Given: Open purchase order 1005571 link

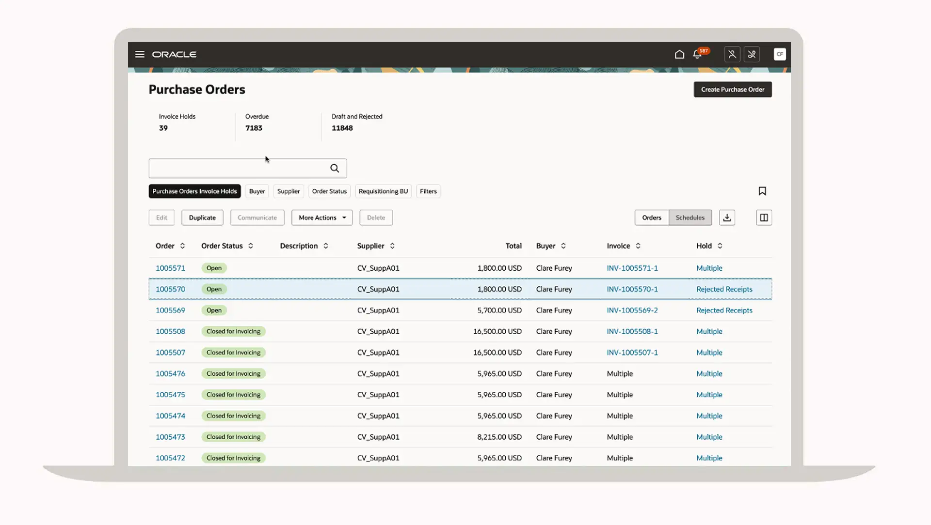Looking at the screenshot, I should pyautogui.click(x=170, y=268).
